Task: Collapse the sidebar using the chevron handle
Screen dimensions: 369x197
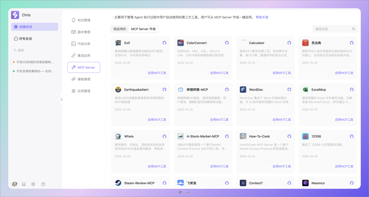Action: (x=62, y=100)
